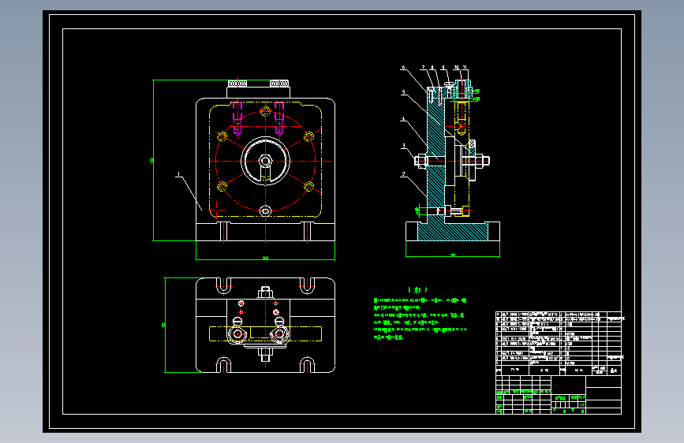684x443 pixels.
Task: Select part balloon number 2 on section view
Action: tap(403, 174)
